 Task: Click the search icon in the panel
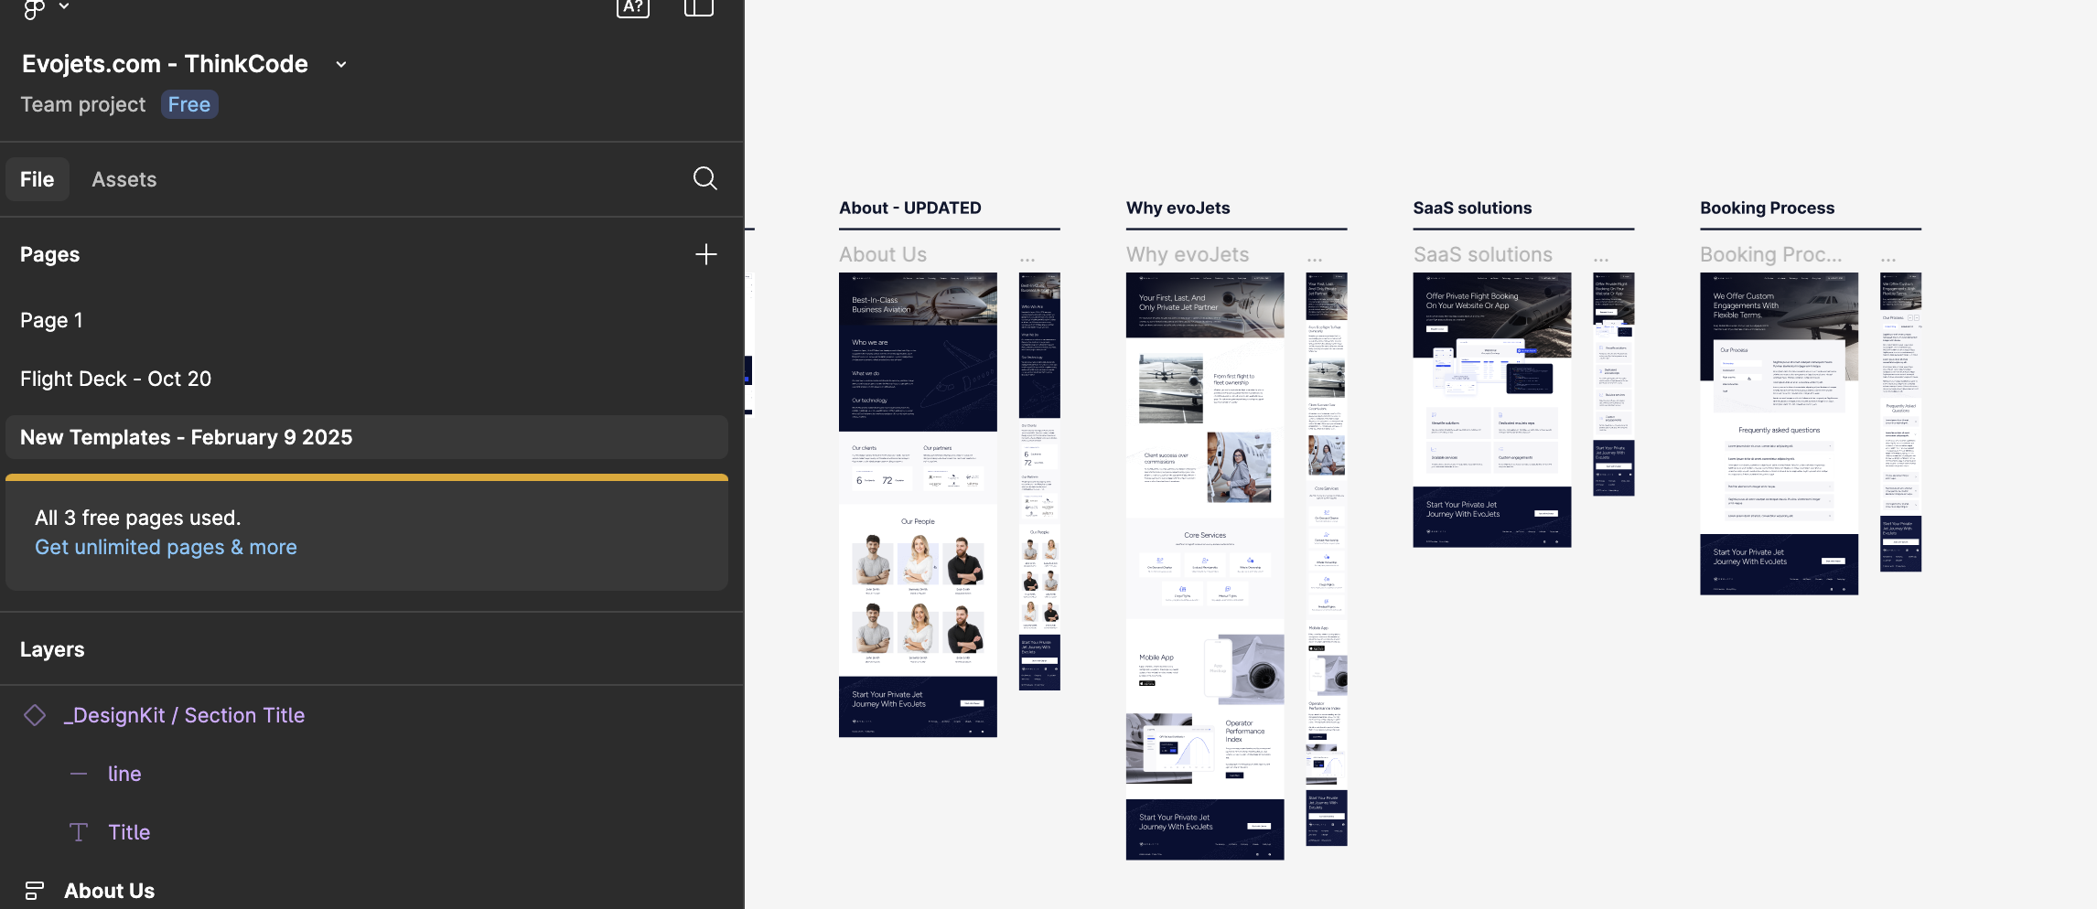[x=704, y=178]
